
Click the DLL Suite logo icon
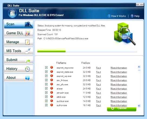point(12,13)
